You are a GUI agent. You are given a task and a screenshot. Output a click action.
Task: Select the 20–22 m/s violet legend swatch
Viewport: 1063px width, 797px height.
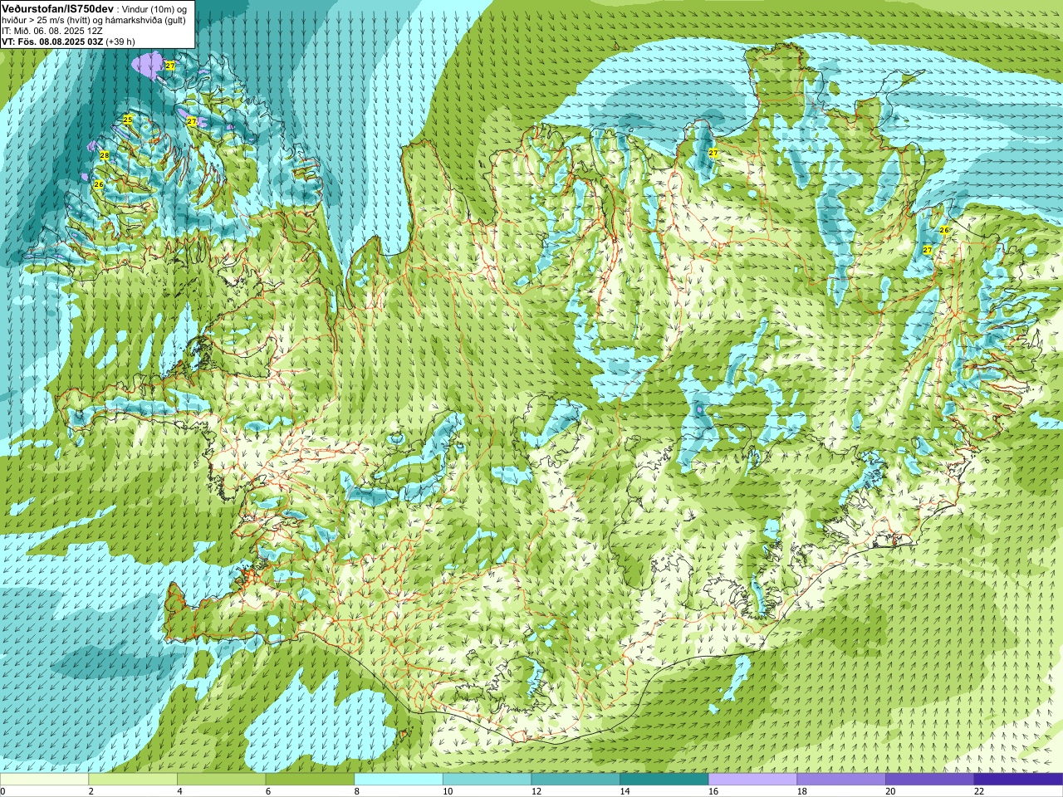pyautogui.click(x=930, y=780)
